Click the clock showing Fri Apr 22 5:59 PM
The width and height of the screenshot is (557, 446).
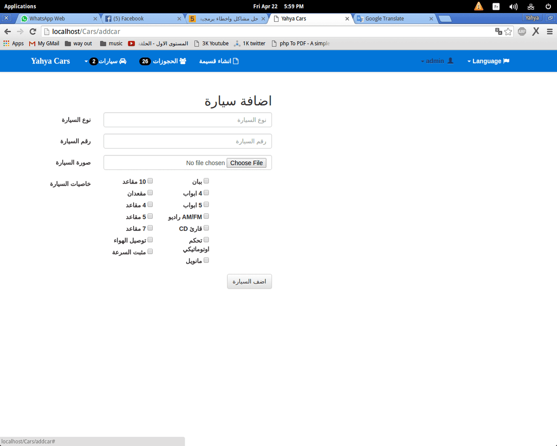click(x=278, y=6)
